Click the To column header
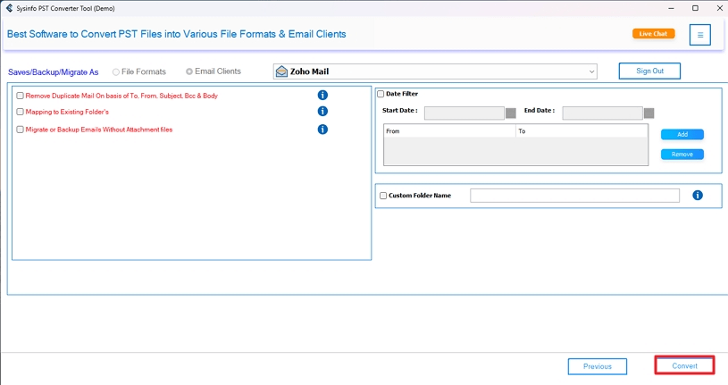The image size is (728, 385). 582,131
